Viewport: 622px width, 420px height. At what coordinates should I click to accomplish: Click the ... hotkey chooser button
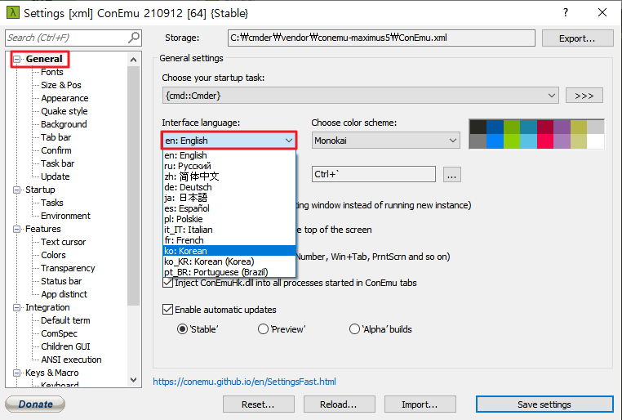click(x=452, y=174)
